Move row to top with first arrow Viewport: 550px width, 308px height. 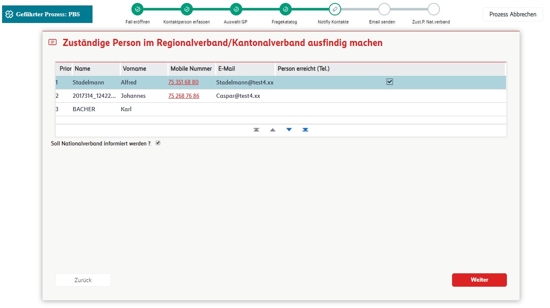(256, 130)
